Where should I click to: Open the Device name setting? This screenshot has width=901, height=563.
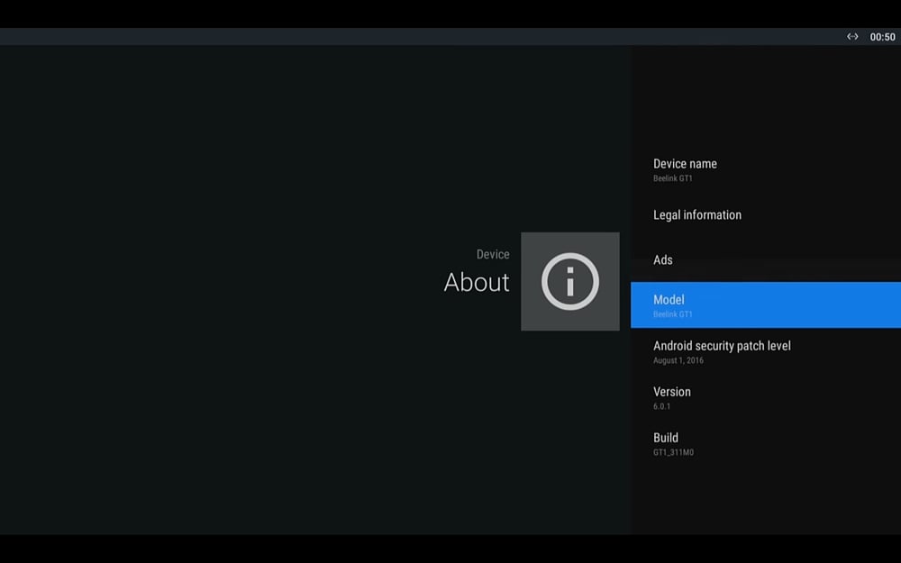click(x=685, y=164)
